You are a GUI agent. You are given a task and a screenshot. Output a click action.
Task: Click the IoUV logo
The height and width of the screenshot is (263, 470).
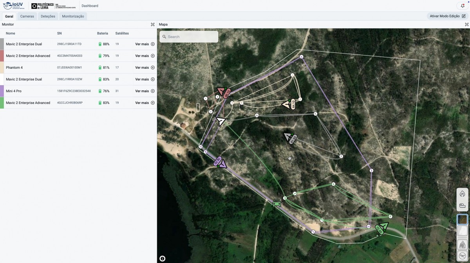13,6
